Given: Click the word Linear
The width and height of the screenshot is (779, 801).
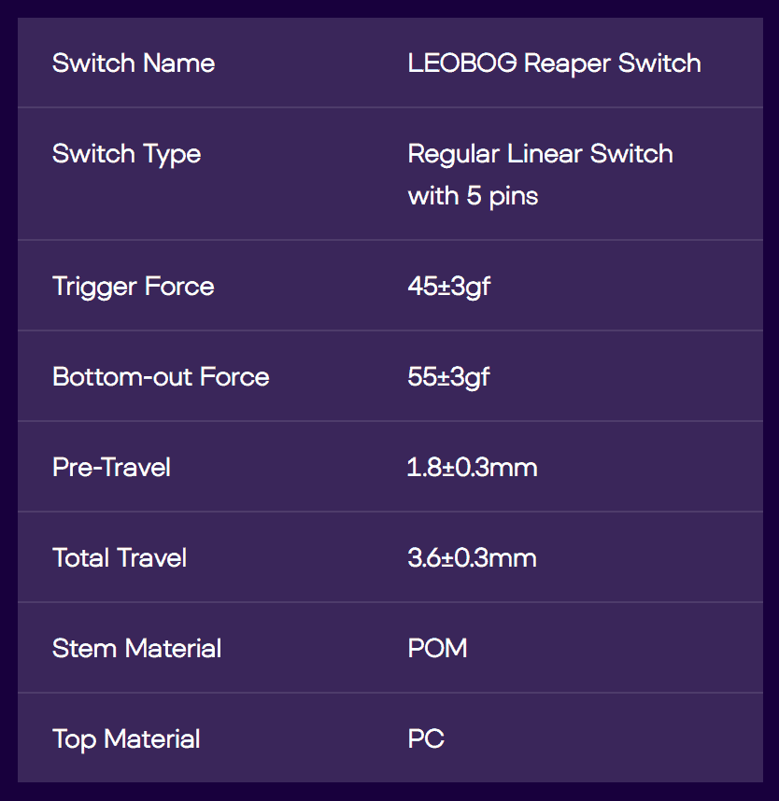Looking at the screenshot, I should [x=547, y=154].
